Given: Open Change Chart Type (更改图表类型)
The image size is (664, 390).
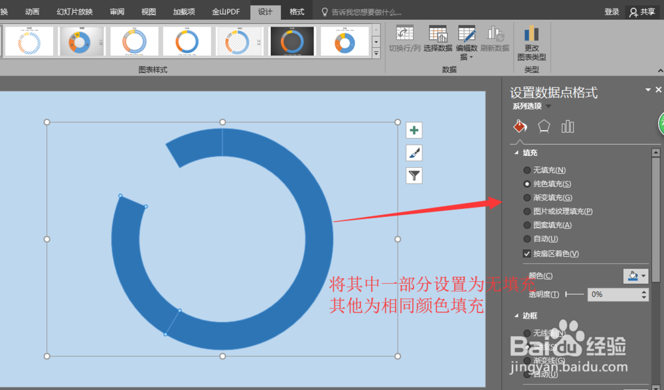Looking at the screenshot, I should click(x=531, y=42).
